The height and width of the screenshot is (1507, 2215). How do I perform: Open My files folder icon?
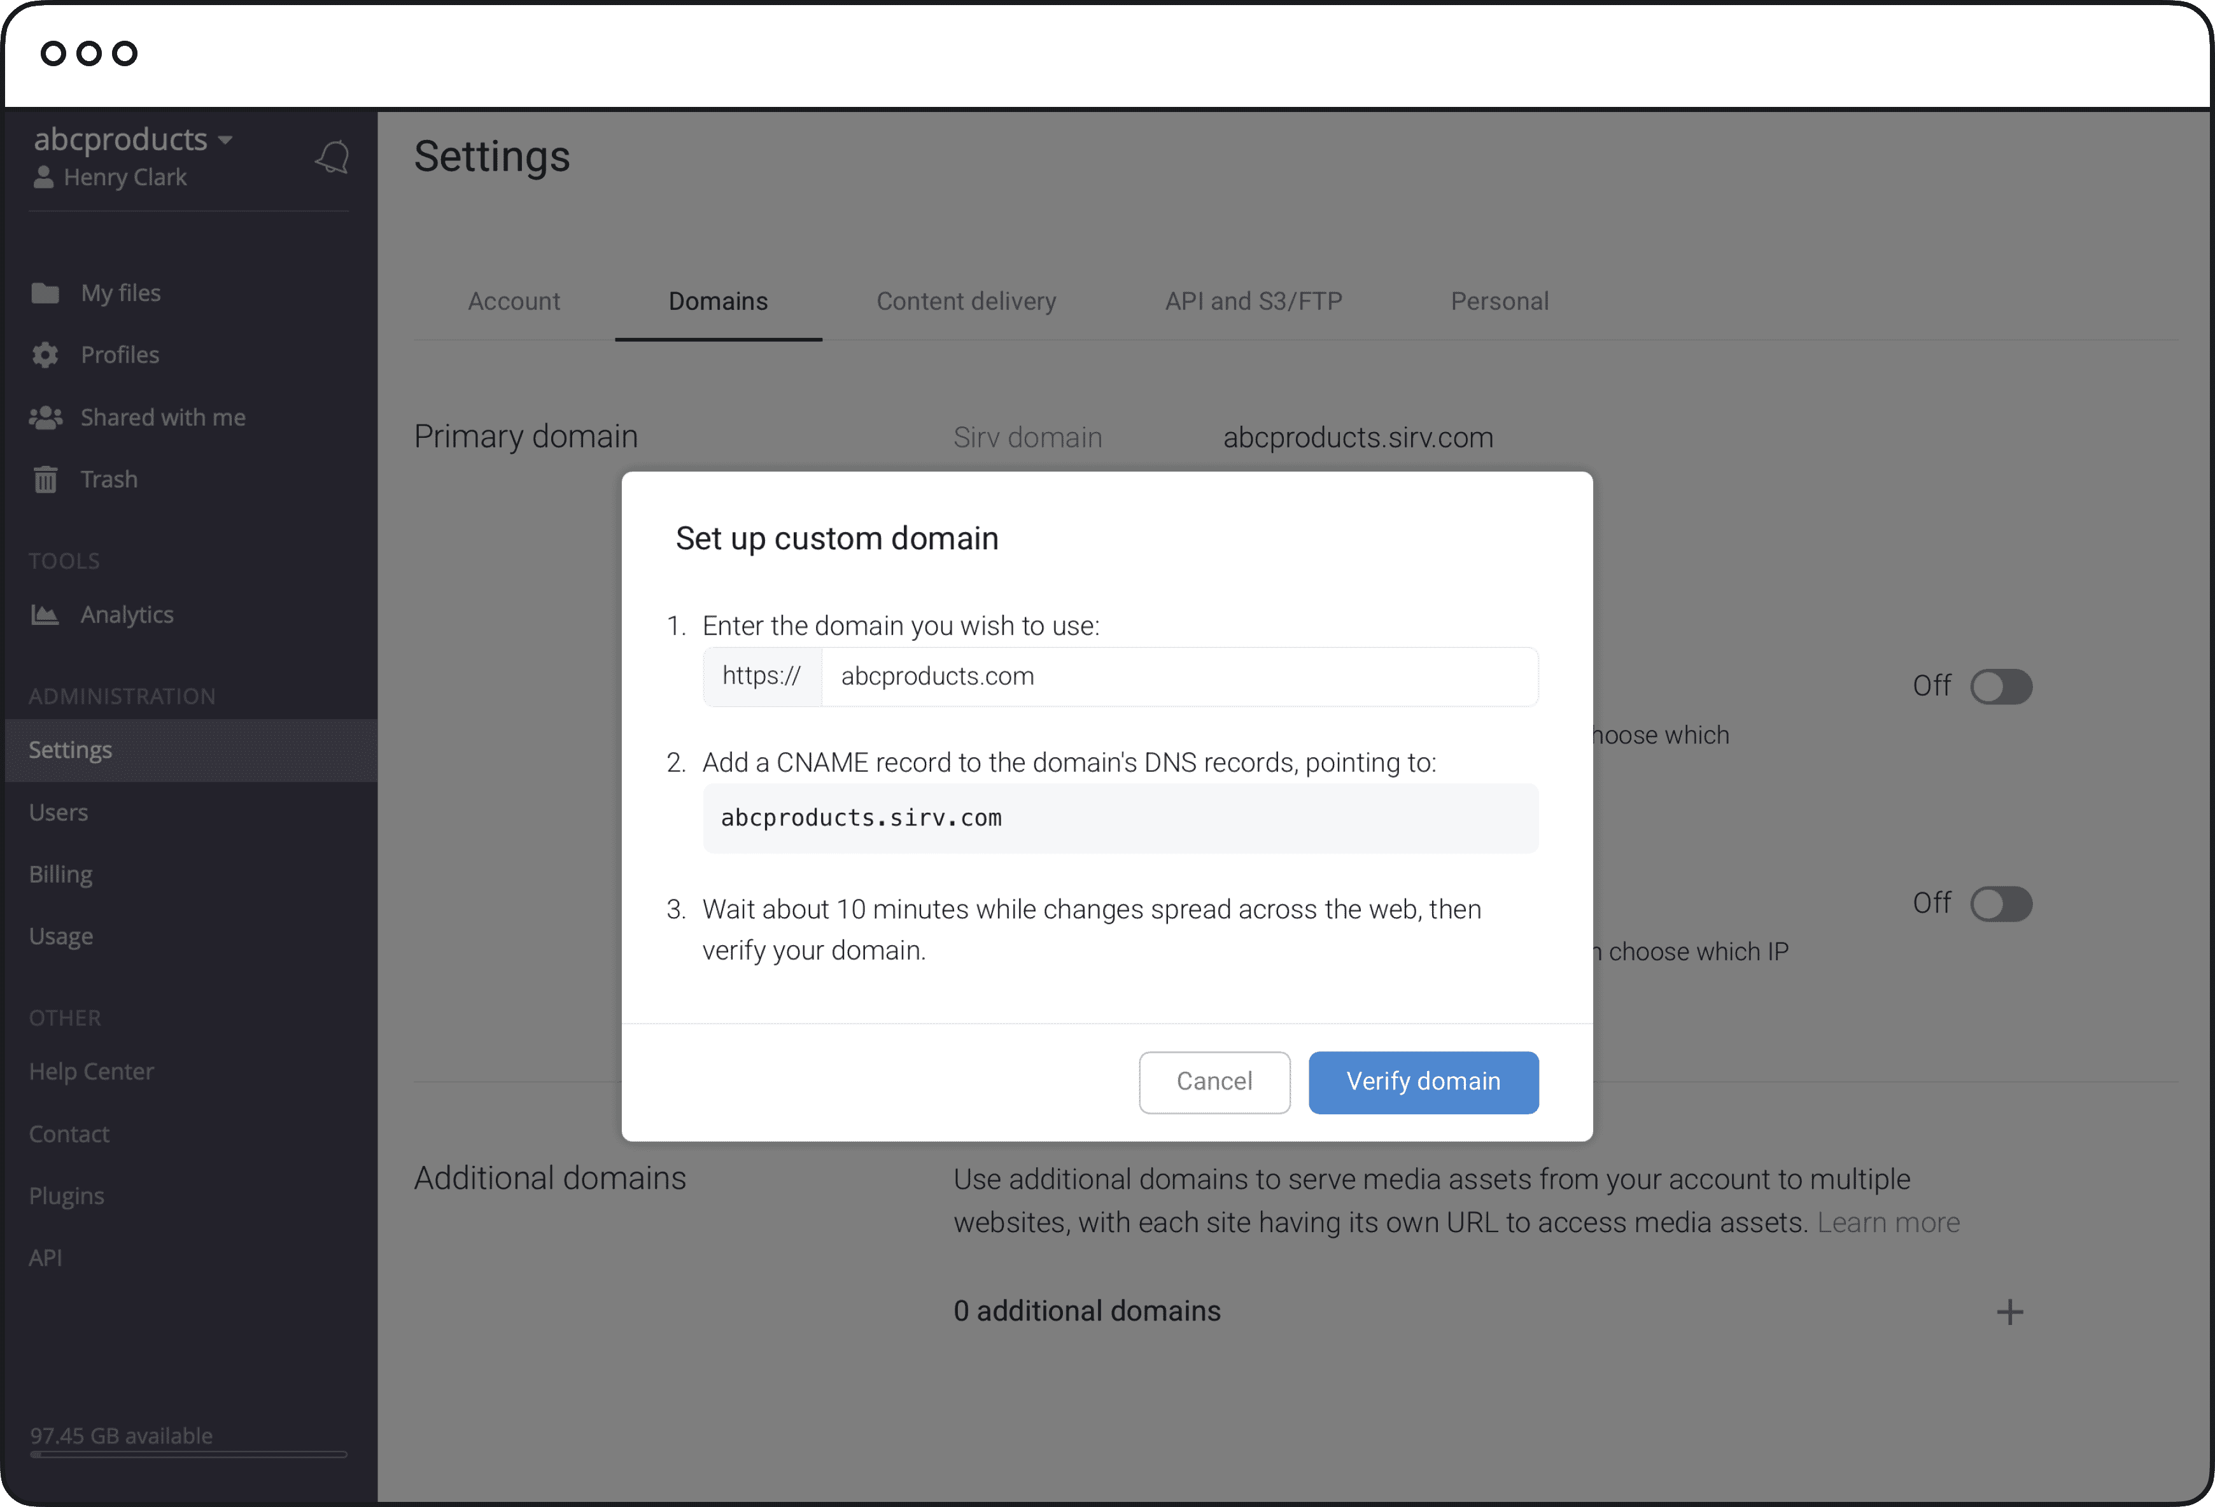click(45, 293)
